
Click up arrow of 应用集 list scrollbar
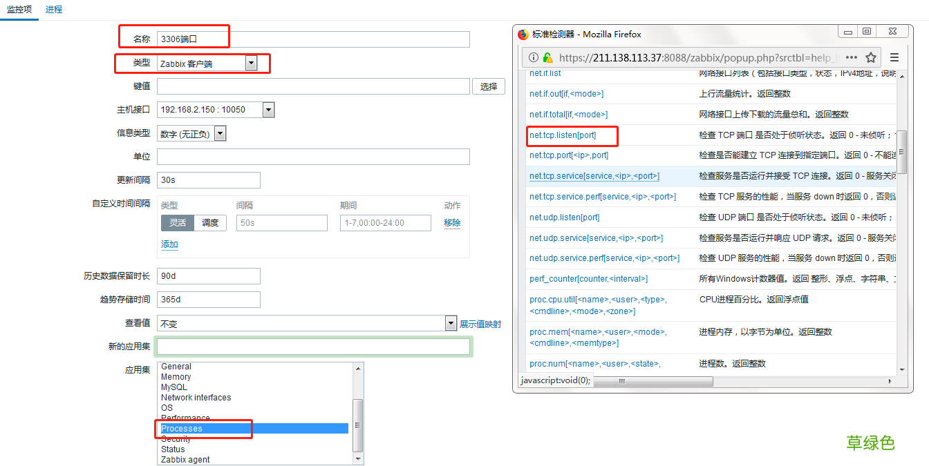click(357, 368)
